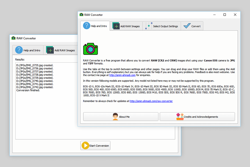Screen dimensions: 250x167
Task: Click the IMG_0736.jpg created result line
Action: (x=35, y=68)
